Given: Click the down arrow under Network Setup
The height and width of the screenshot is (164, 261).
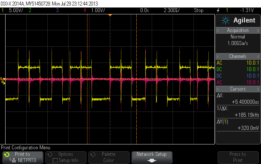Looking at the screenshot, I should (x=152, y=161).
